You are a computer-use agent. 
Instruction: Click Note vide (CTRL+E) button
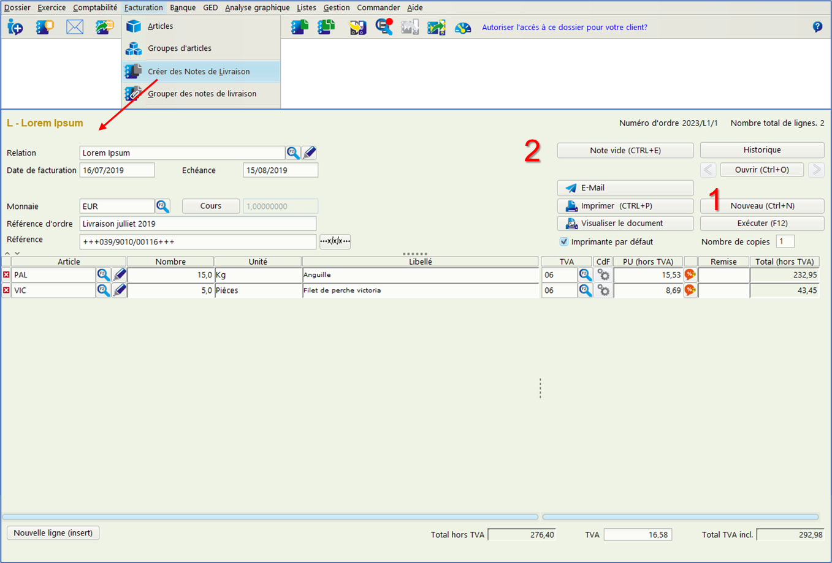[x=625, y=150]
